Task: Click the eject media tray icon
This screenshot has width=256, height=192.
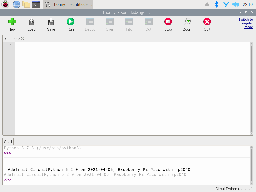Action: [207, 4]
